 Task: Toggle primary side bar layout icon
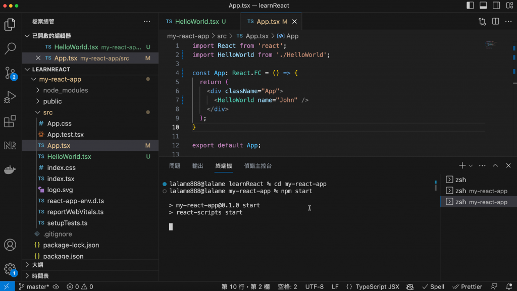[x=470, y=5]
